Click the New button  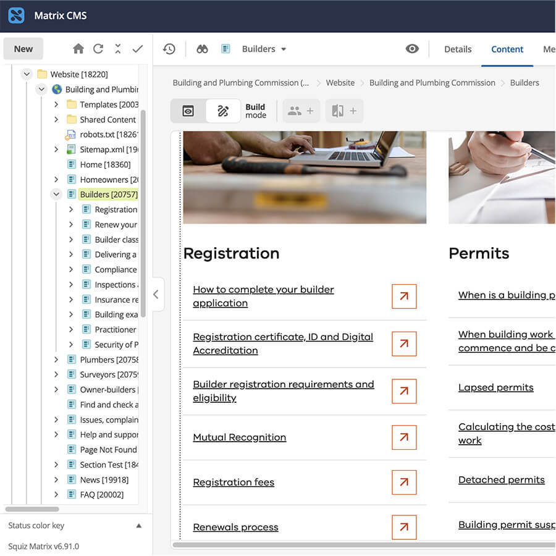click(23, 49)
